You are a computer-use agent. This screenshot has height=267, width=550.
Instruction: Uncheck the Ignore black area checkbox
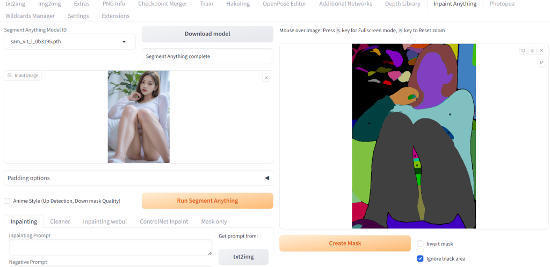(x=421, y=258)
